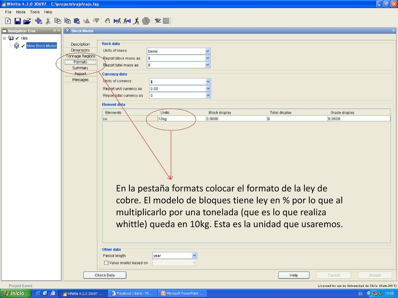
Task: Click the rajo project book icon
Action: pyautogui.click(x=11, y=38)
